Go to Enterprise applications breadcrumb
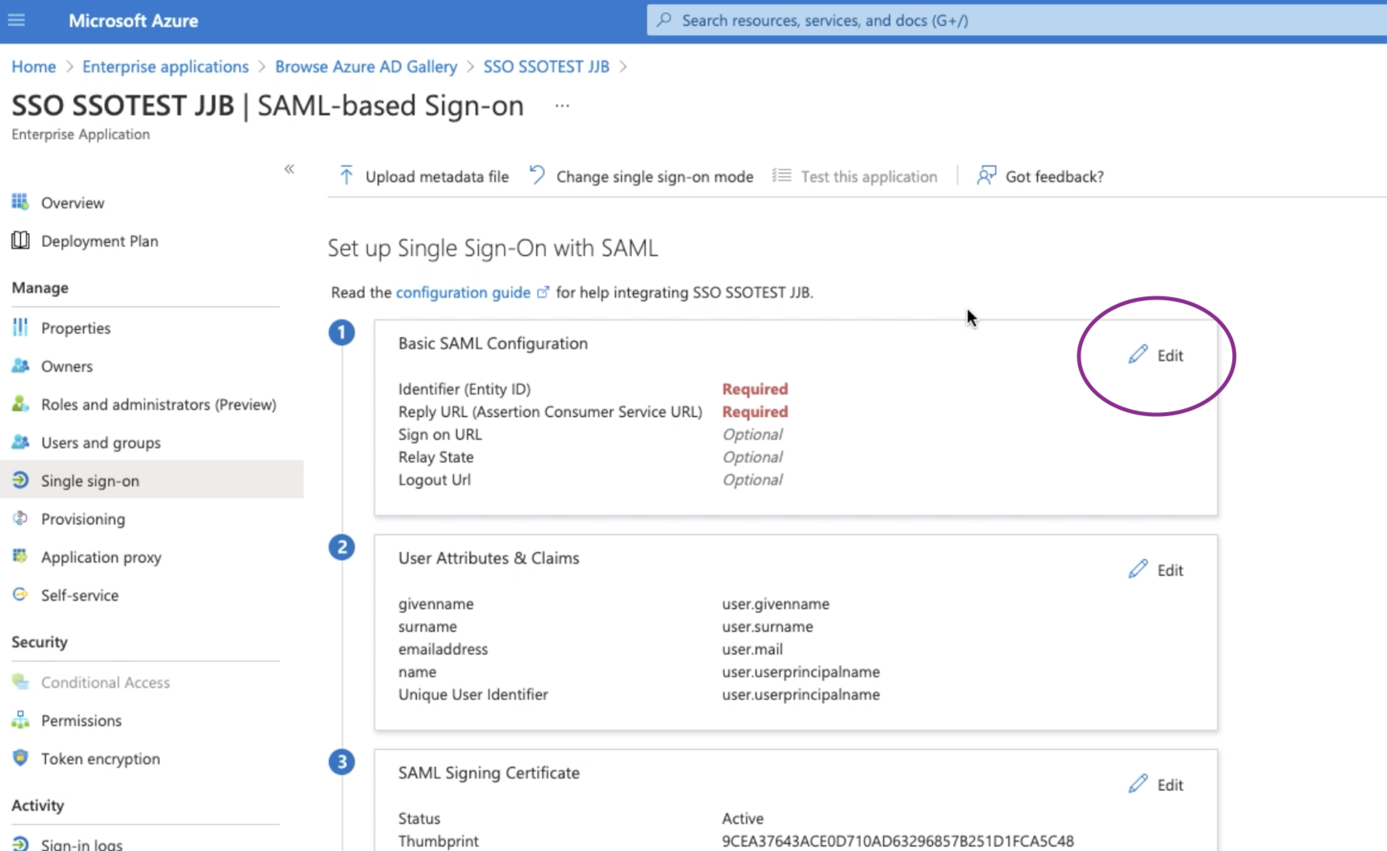 (x=165, y=67)
